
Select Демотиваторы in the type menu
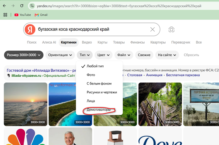pos(99,110)
